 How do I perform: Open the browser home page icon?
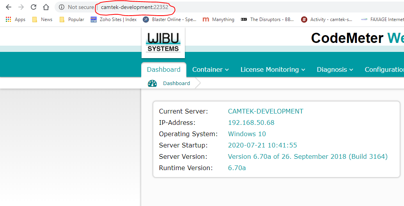pos(46,7)
